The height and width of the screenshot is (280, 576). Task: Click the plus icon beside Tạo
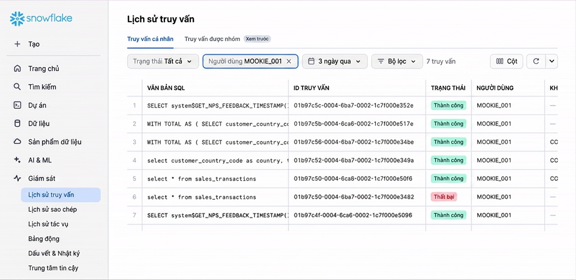[17, 44]
